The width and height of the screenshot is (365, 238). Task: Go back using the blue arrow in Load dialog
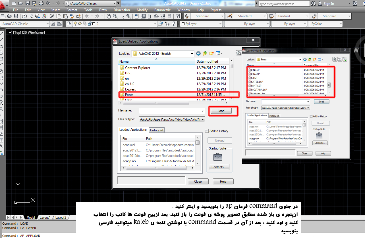[x=198, y=53]
